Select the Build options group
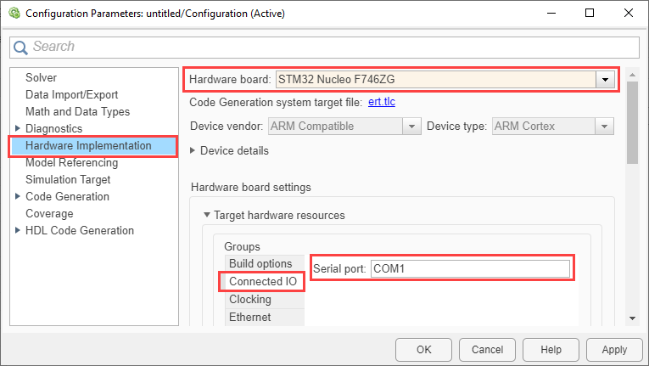This screenshot has height=366, width=649. tap(260, 264)
